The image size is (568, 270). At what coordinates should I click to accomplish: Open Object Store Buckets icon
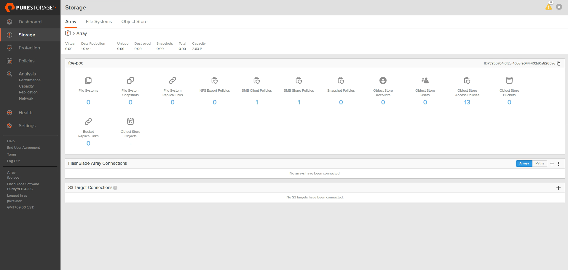click(509, 80)
